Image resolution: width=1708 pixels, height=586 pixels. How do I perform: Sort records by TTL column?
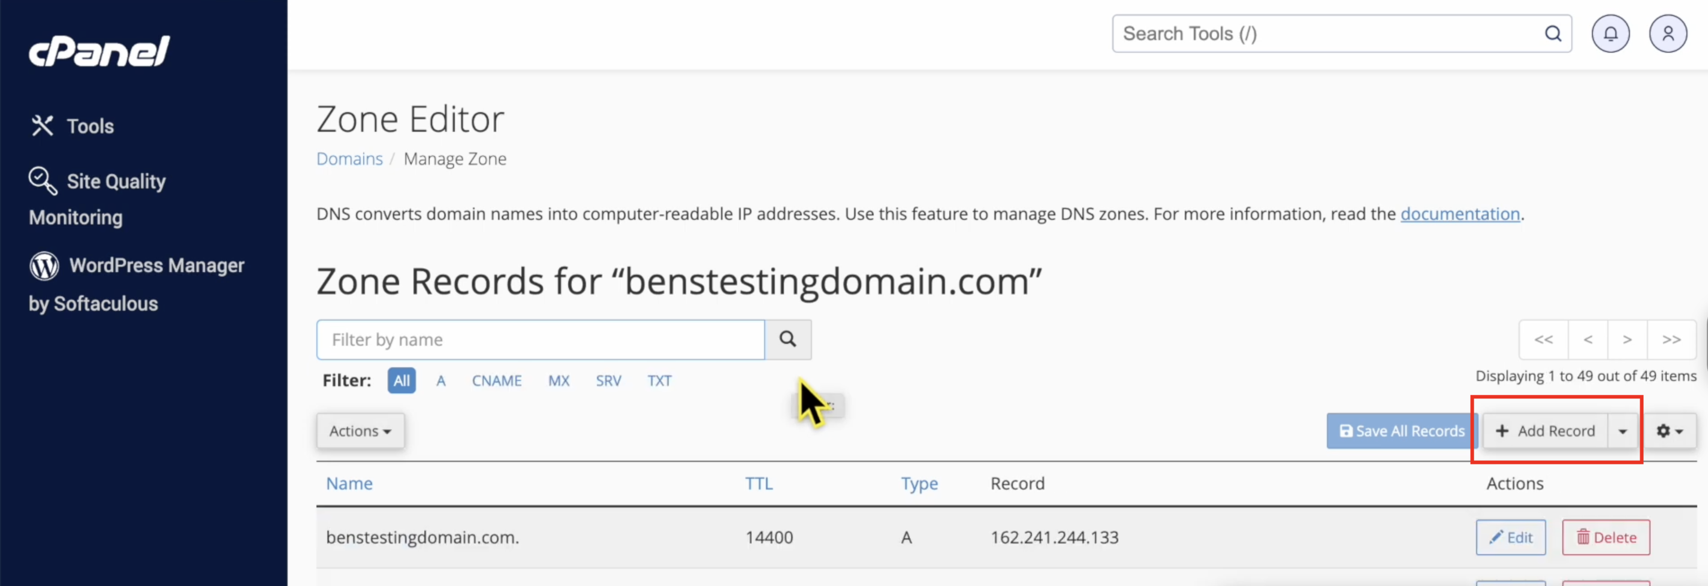coord(759,484)
